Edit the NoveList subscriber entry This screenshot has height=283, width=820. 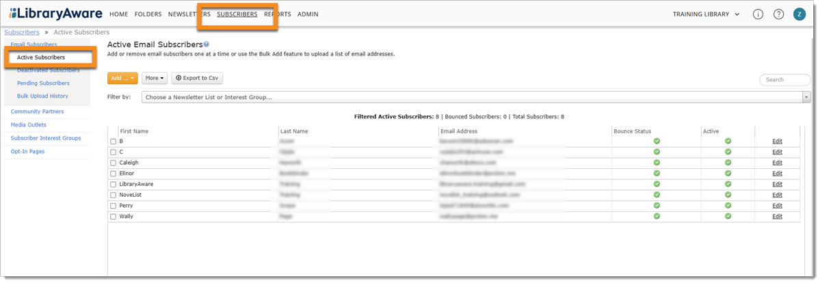(777, 195)
